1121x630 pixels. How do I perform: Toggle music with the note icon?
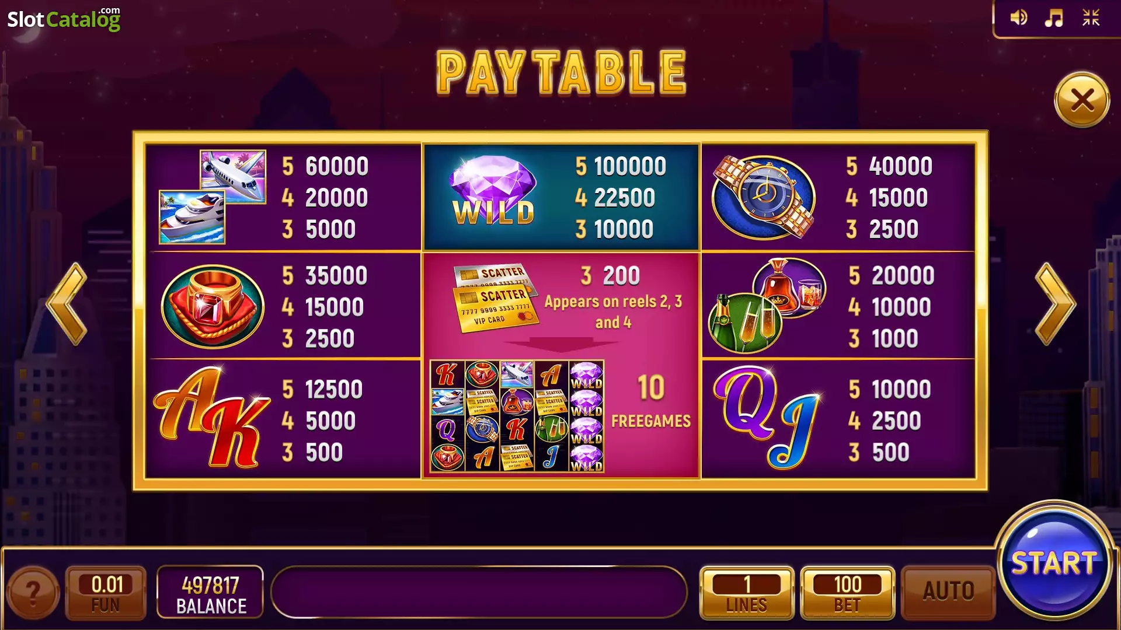coord(1054,17)
